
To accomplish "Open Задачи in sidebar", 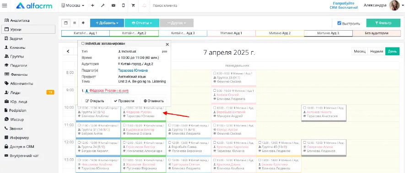I will (x=28, y=39).
